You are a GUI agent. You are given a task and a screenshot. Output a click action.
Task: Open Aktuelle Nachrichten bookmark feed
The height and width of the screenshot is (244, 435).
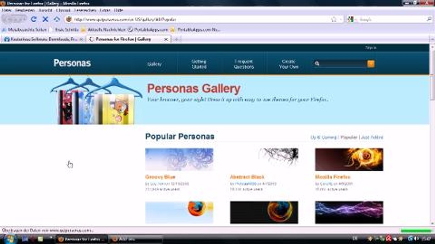click(103, 30)
